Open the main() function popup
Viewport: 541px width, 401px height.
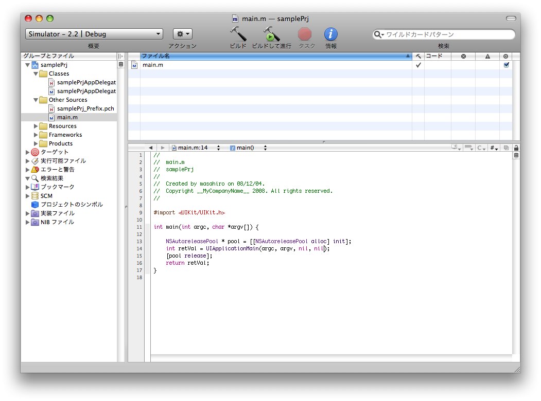coord(248,148)
